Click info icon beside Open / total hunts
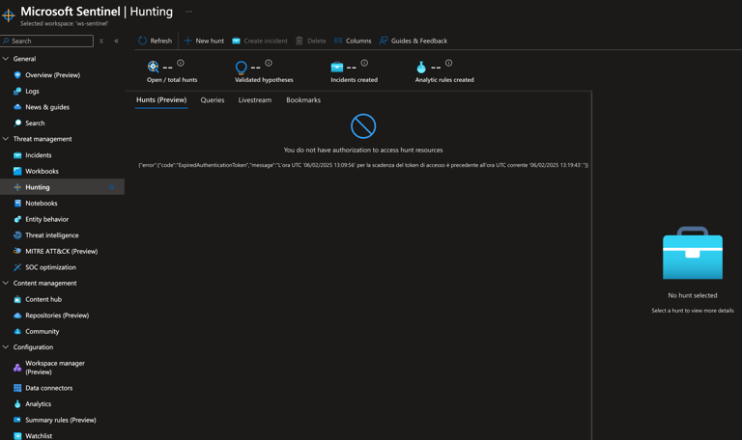 coord(181,63)
